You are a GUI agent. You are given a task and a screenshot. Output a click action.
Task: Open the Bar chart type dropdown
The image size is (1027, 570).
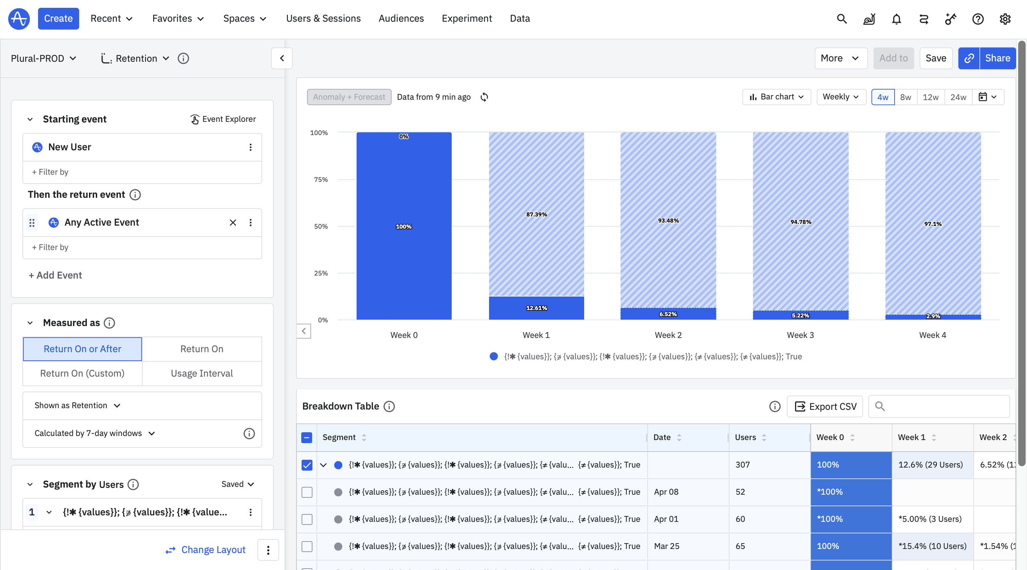click(776, 97)
